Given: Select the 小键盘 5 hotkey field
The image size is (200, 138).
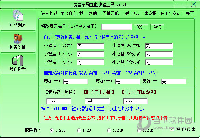Looking at the screenshot, I should coord(159,54).
